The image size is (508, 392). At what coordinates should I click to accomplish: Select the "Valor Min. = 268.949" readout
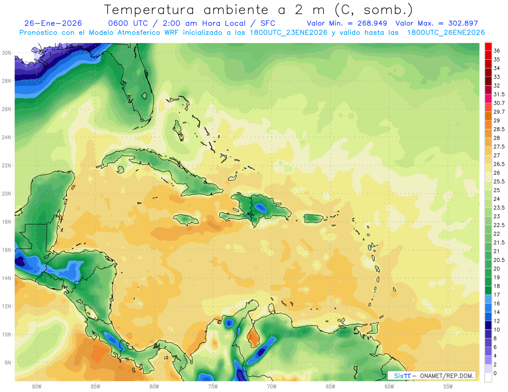point(347,23)
